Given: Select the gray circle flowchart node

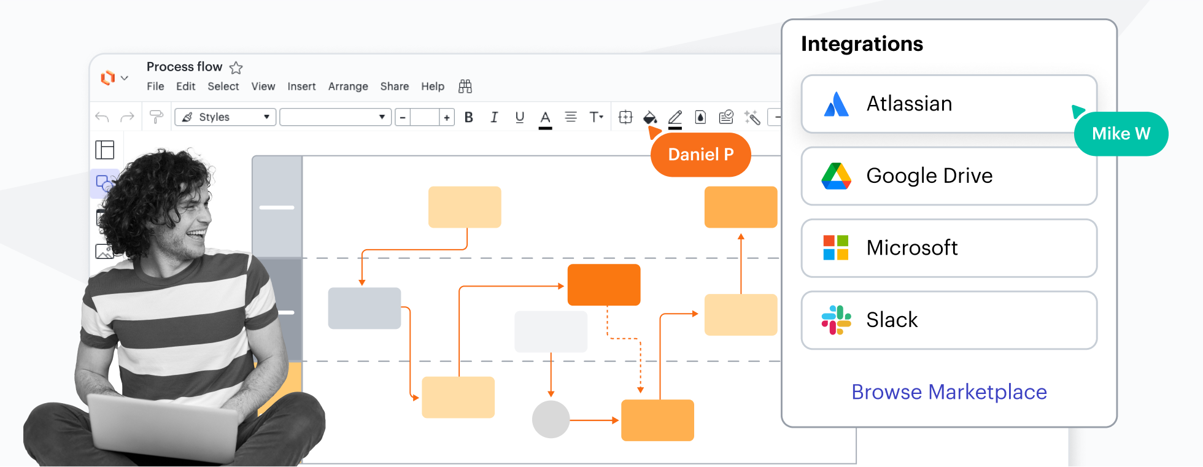Looking at the screenshot, I should (551, 420).
